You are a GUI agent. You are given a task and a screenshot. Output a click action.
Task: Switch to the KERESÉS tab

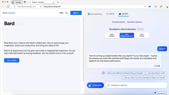pos(110,14)
